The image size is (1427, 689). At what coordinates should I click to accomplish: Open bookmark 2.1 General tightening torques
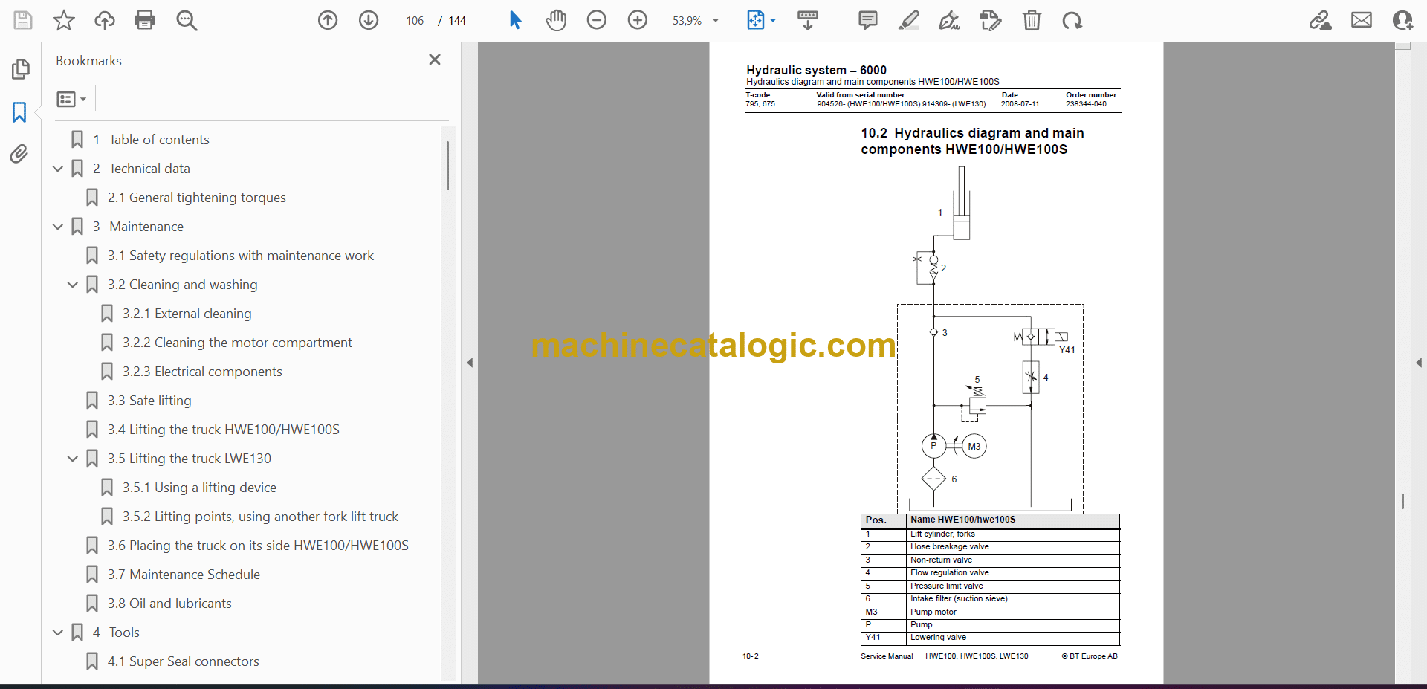(196, 198)
